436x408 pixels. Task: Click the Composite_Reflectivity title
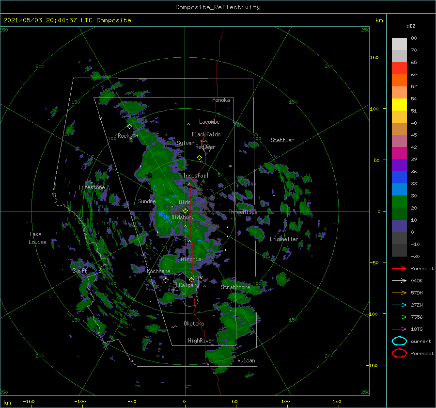tap(218, 7)
